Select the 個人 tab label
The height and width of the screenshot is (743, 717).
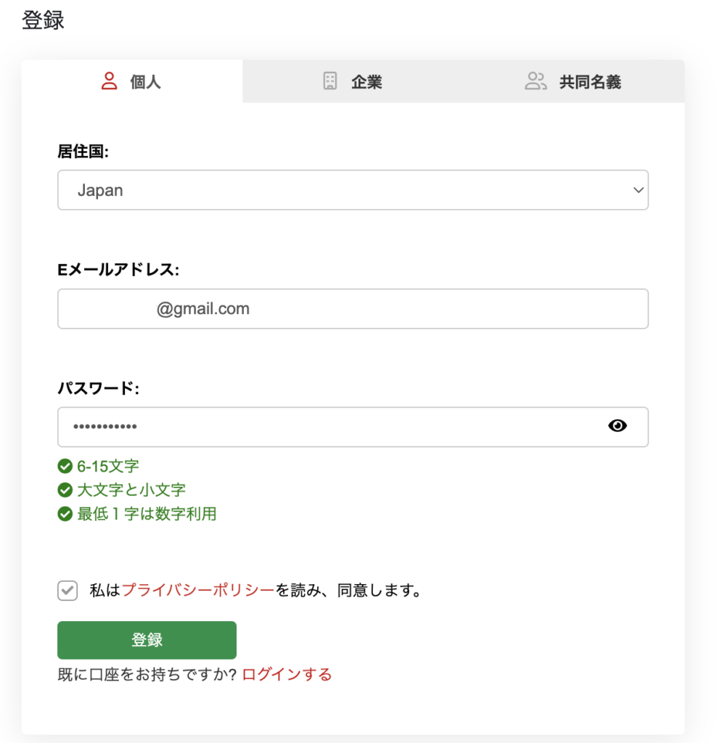pos(145,82)
